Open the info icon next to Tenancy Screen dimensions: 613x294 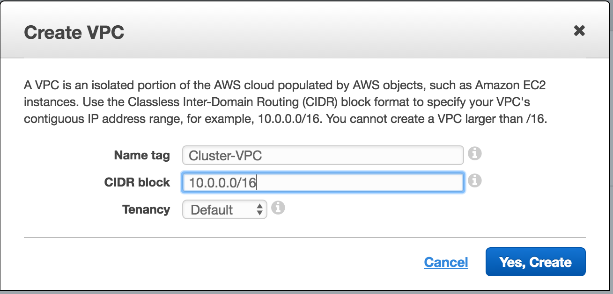278,208
